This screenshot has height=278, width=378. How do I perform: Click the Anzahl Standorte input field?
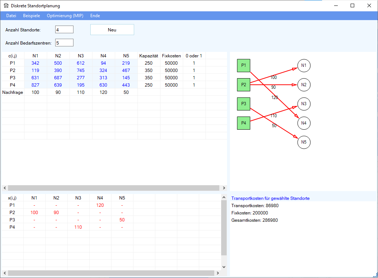tap(64, 30)
